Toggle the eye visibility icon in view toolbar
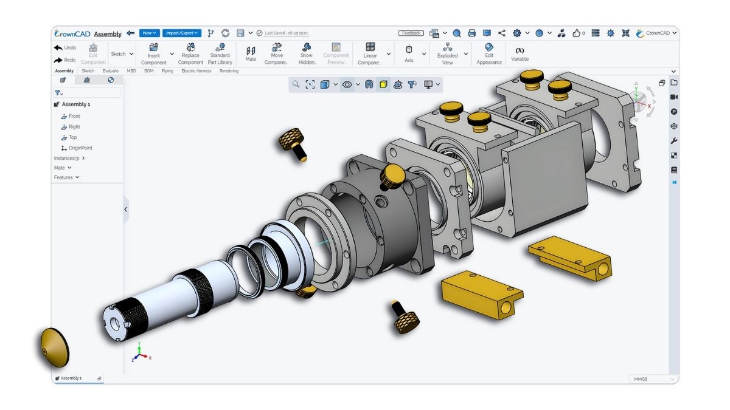Viewport: 730px width, 410px height. pyautogui.click(x=347, y=85)
